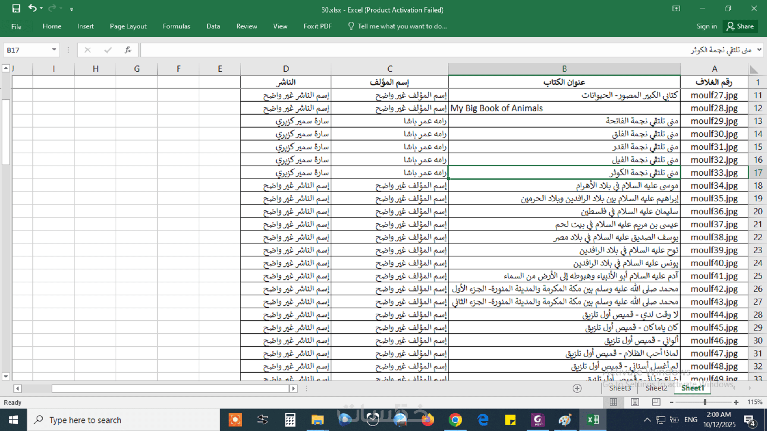Select the cell containing My Big Book of Animals
This screenshot has width=767, height=431.
[564, 108]
